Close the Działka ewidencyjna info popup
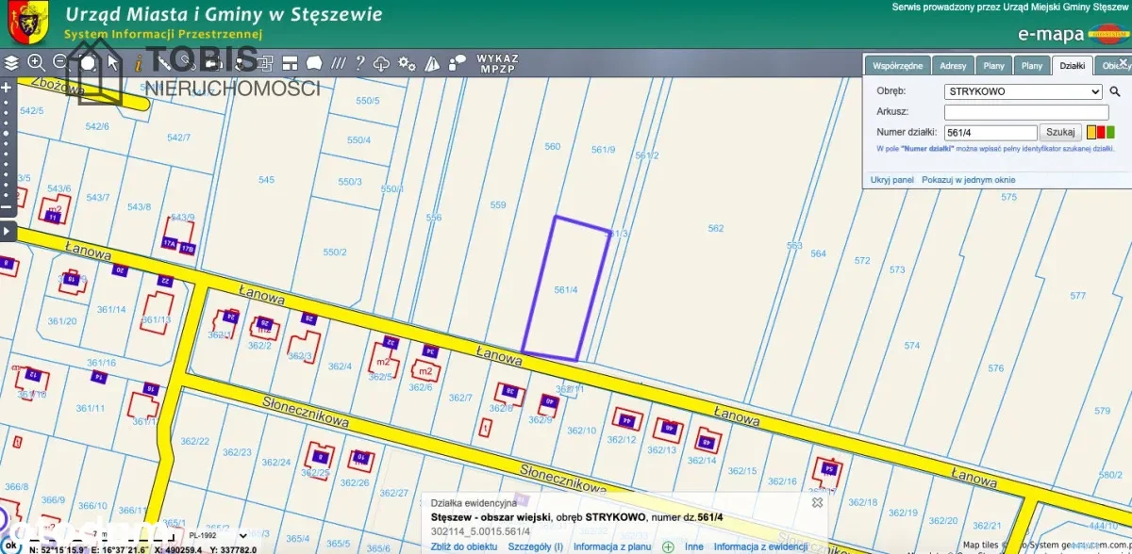This screenshot has height=554, width=1132. click(818, 502)
